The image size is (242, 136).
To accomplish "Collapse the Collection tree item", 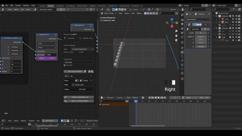I will click(217, 16).
